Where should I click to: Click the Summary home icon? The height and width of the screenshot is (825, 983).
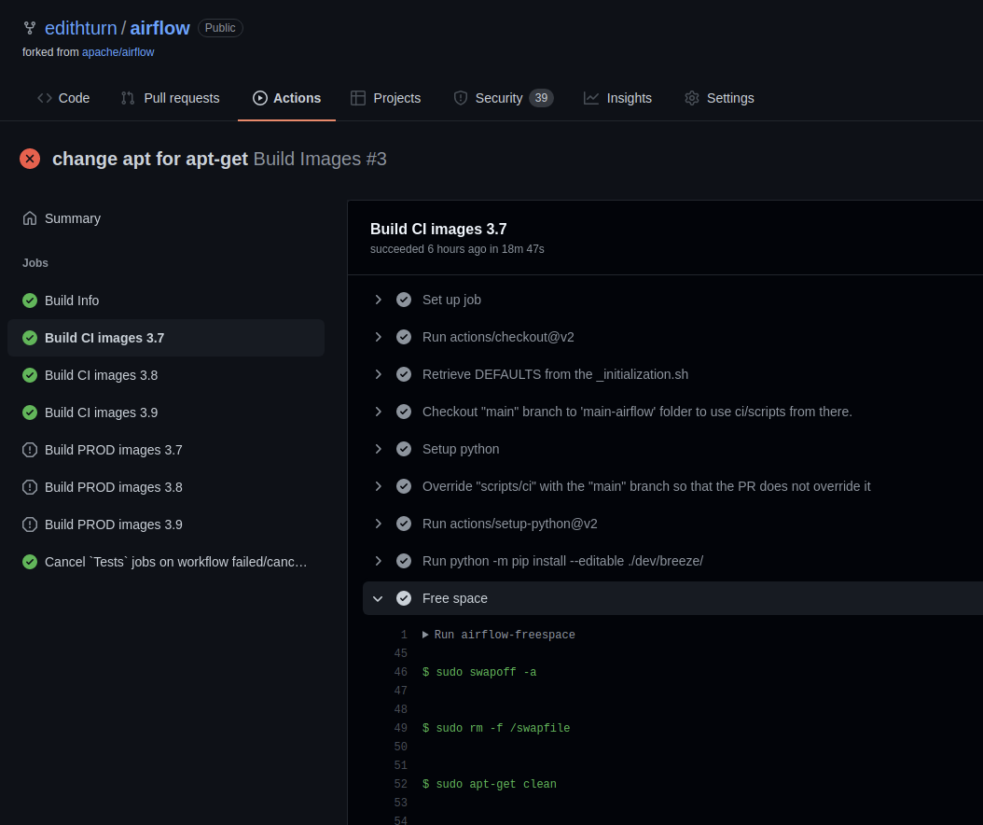click(x=30, y=218)
